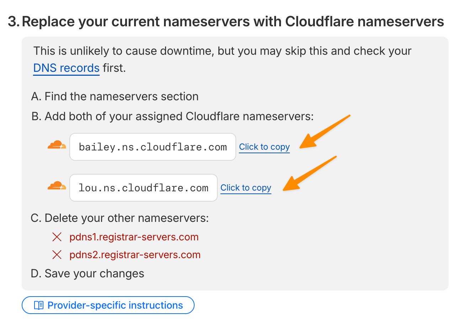
Task: Click the pdns1.registrar-servers.com nameserver text
Action: (x=134, y=237)
